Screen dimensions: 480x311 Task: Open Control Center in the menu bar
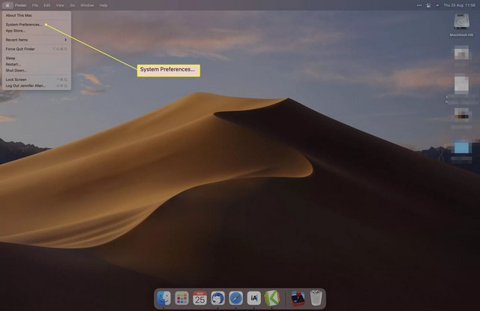[x=427, y=5]
